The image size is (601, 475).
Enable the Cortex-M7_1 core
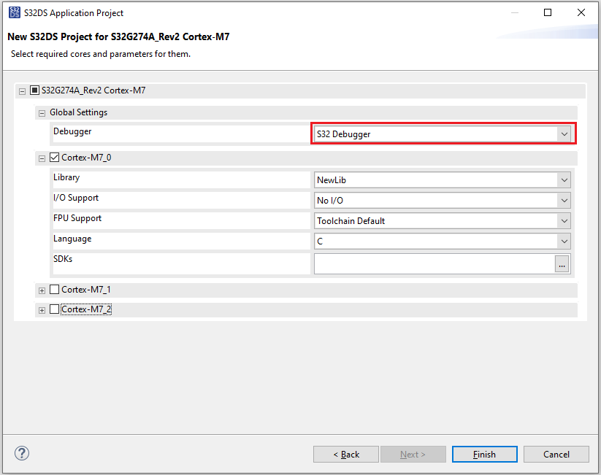tap(54, 290)
